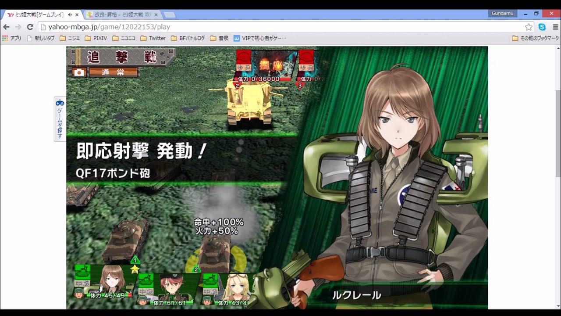Screen dimensions: 561x316
Task: Open the Skype extension icon
Action: 542,27
